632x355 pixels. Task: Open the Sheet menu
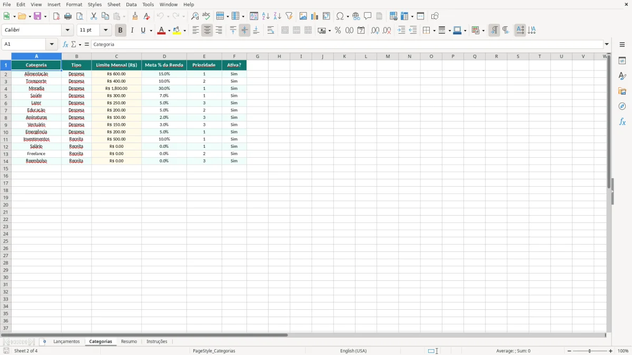[x=114, y=4]
